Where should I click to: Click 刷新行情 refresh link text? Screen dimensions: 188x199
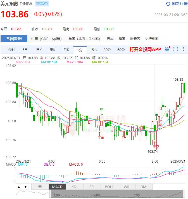[x=180, y=4]
